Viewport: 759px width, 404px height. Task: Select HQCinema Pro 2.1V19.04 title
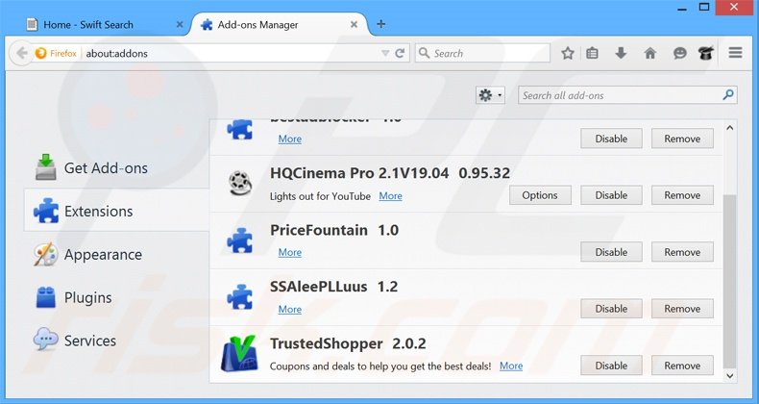pos(359,173)
